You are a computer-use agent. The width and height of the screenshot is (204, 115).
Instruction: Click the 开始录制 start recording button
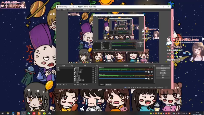coord(163,71)
